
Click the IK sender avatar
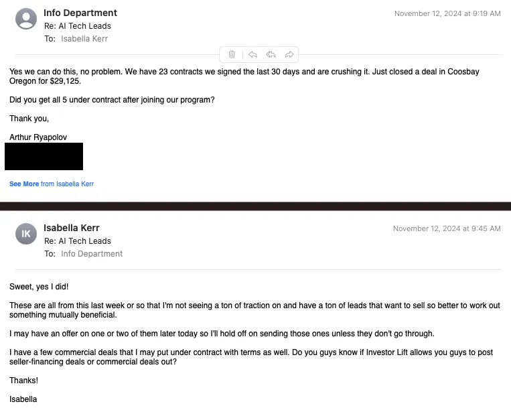(26, 233)
